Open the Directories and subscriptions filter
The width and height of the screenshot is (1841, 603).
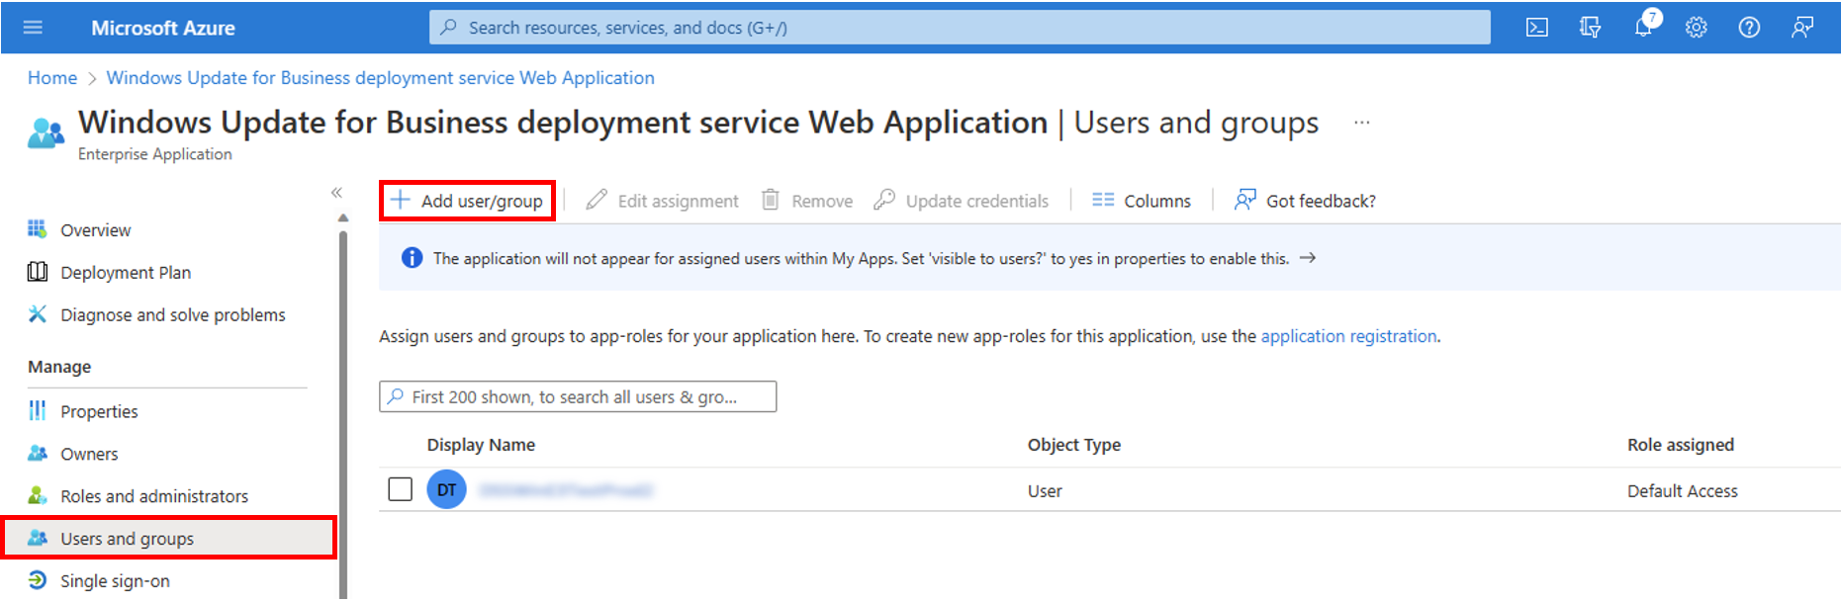(x=1590, y=28)
